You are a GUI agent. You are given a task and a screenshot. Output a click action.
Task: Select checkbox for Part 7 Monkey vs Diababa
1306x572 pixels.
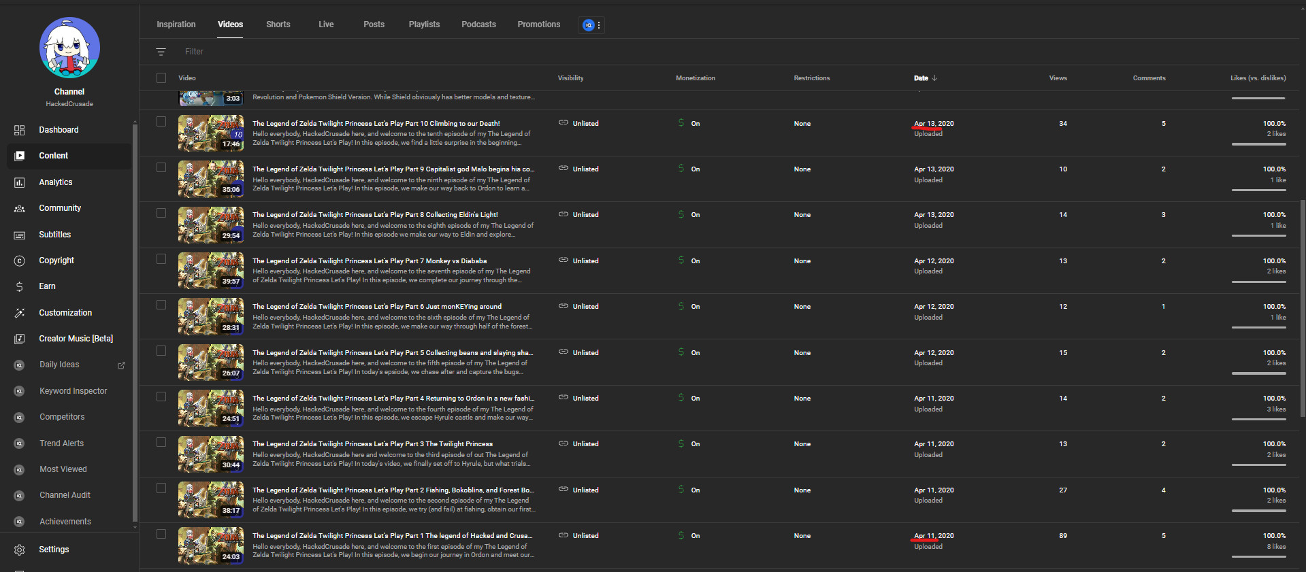coord(161,259)
